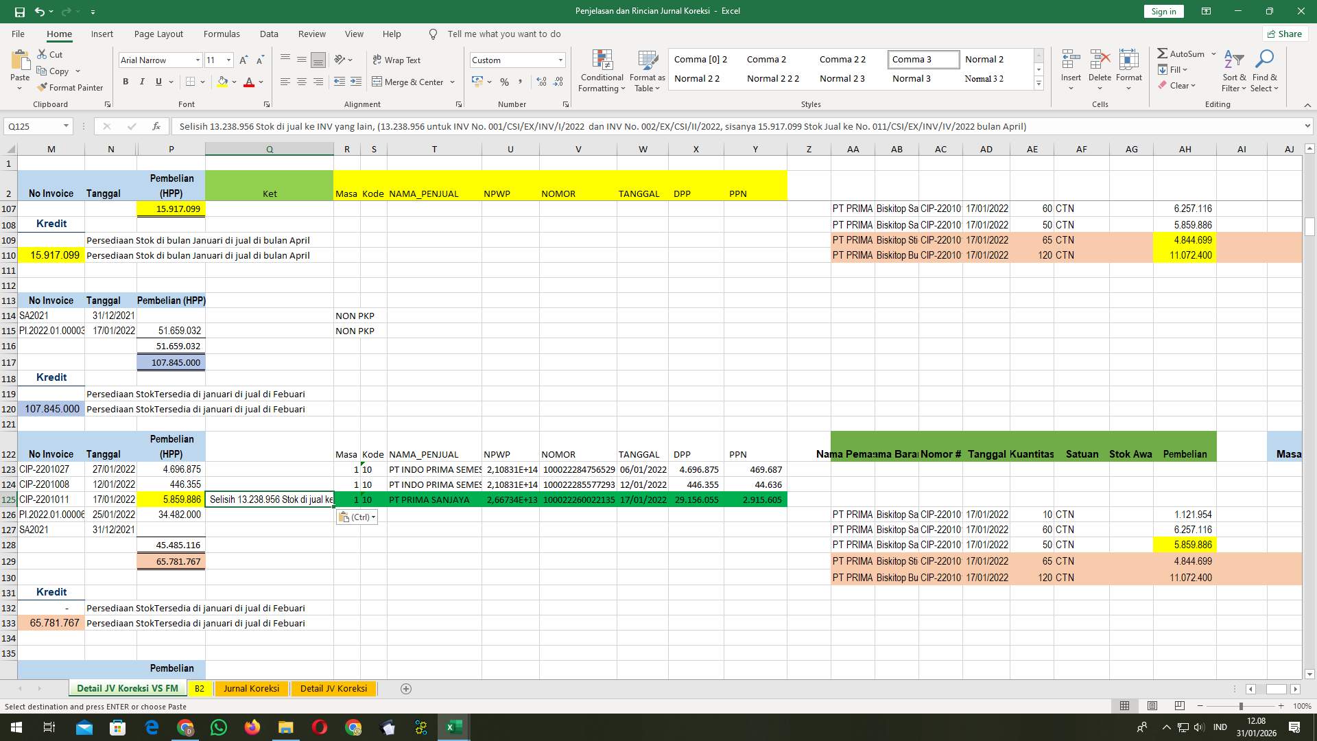
Task: Click the Share button
Action: 1284,34
